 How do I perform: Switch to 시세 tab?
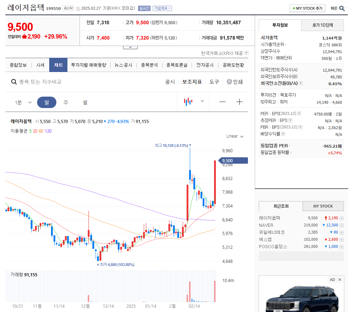tap(40, 65)
